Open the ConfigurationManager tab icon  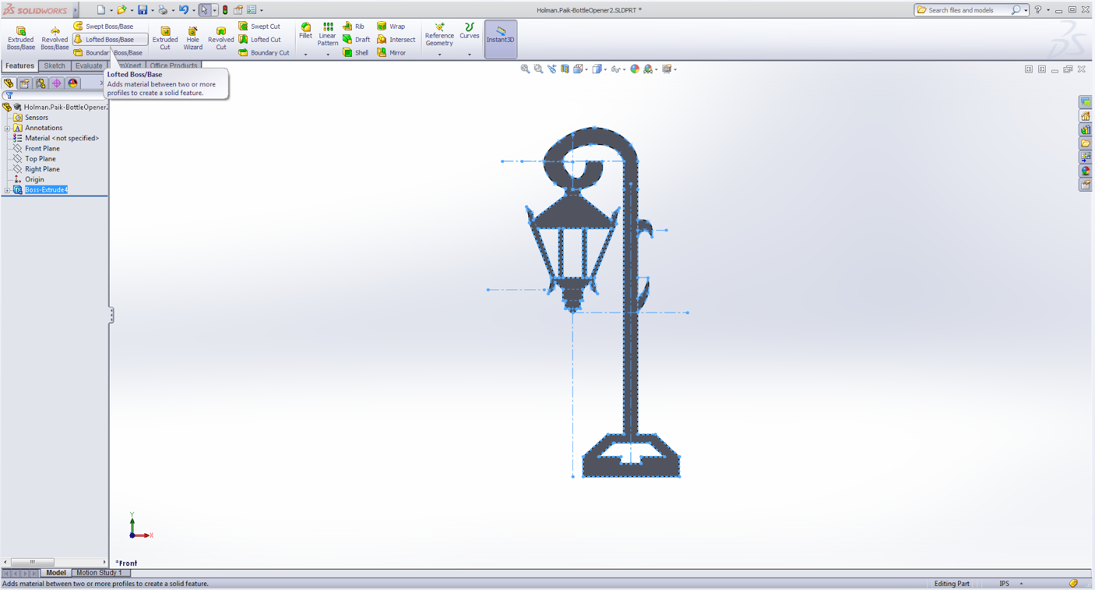click(x=40, y=83)
